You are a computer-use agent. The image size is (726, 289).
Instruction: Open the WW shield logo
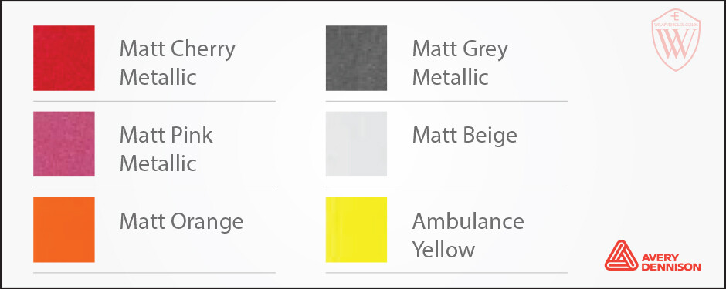[x=676, y=40]
